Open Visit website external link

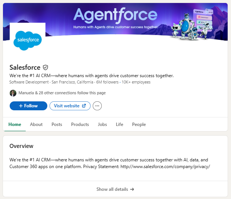pyautogui.click(x=70, y=106)
